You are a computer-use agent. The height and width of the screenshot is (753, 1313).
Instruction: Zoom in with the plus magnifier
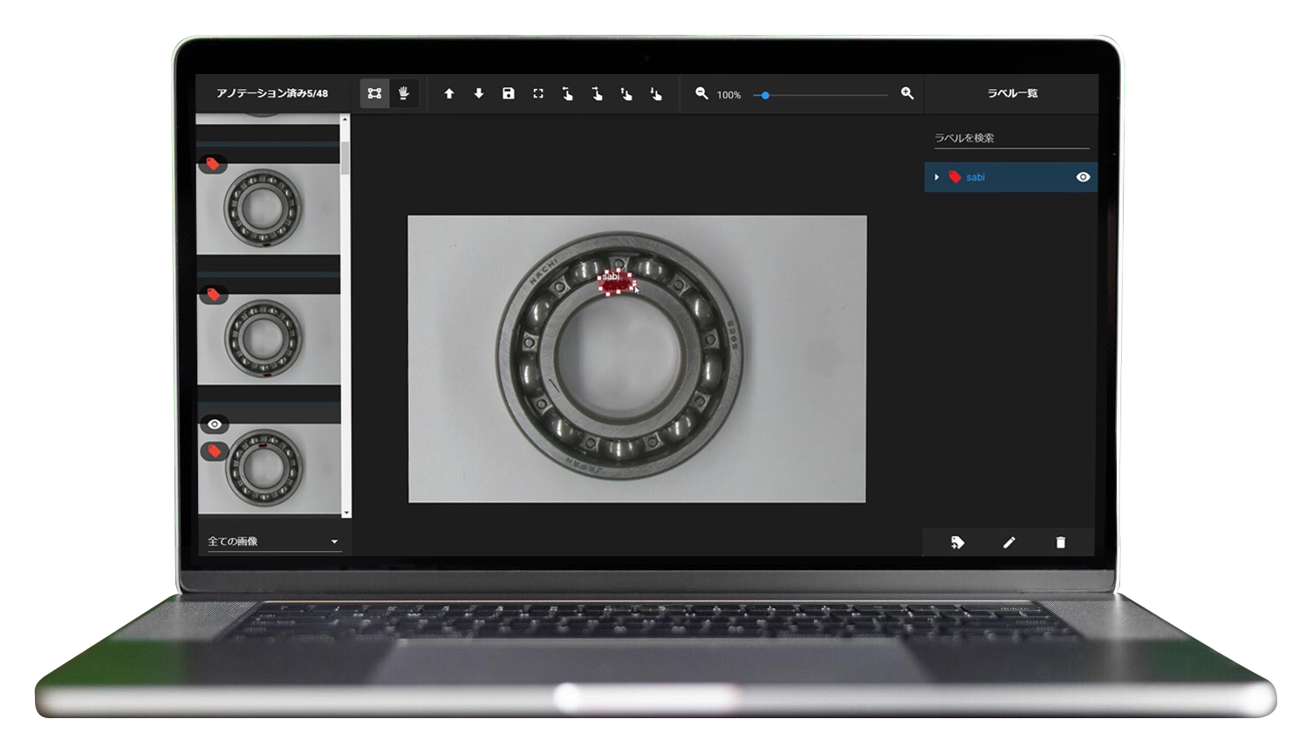[907, 93]
